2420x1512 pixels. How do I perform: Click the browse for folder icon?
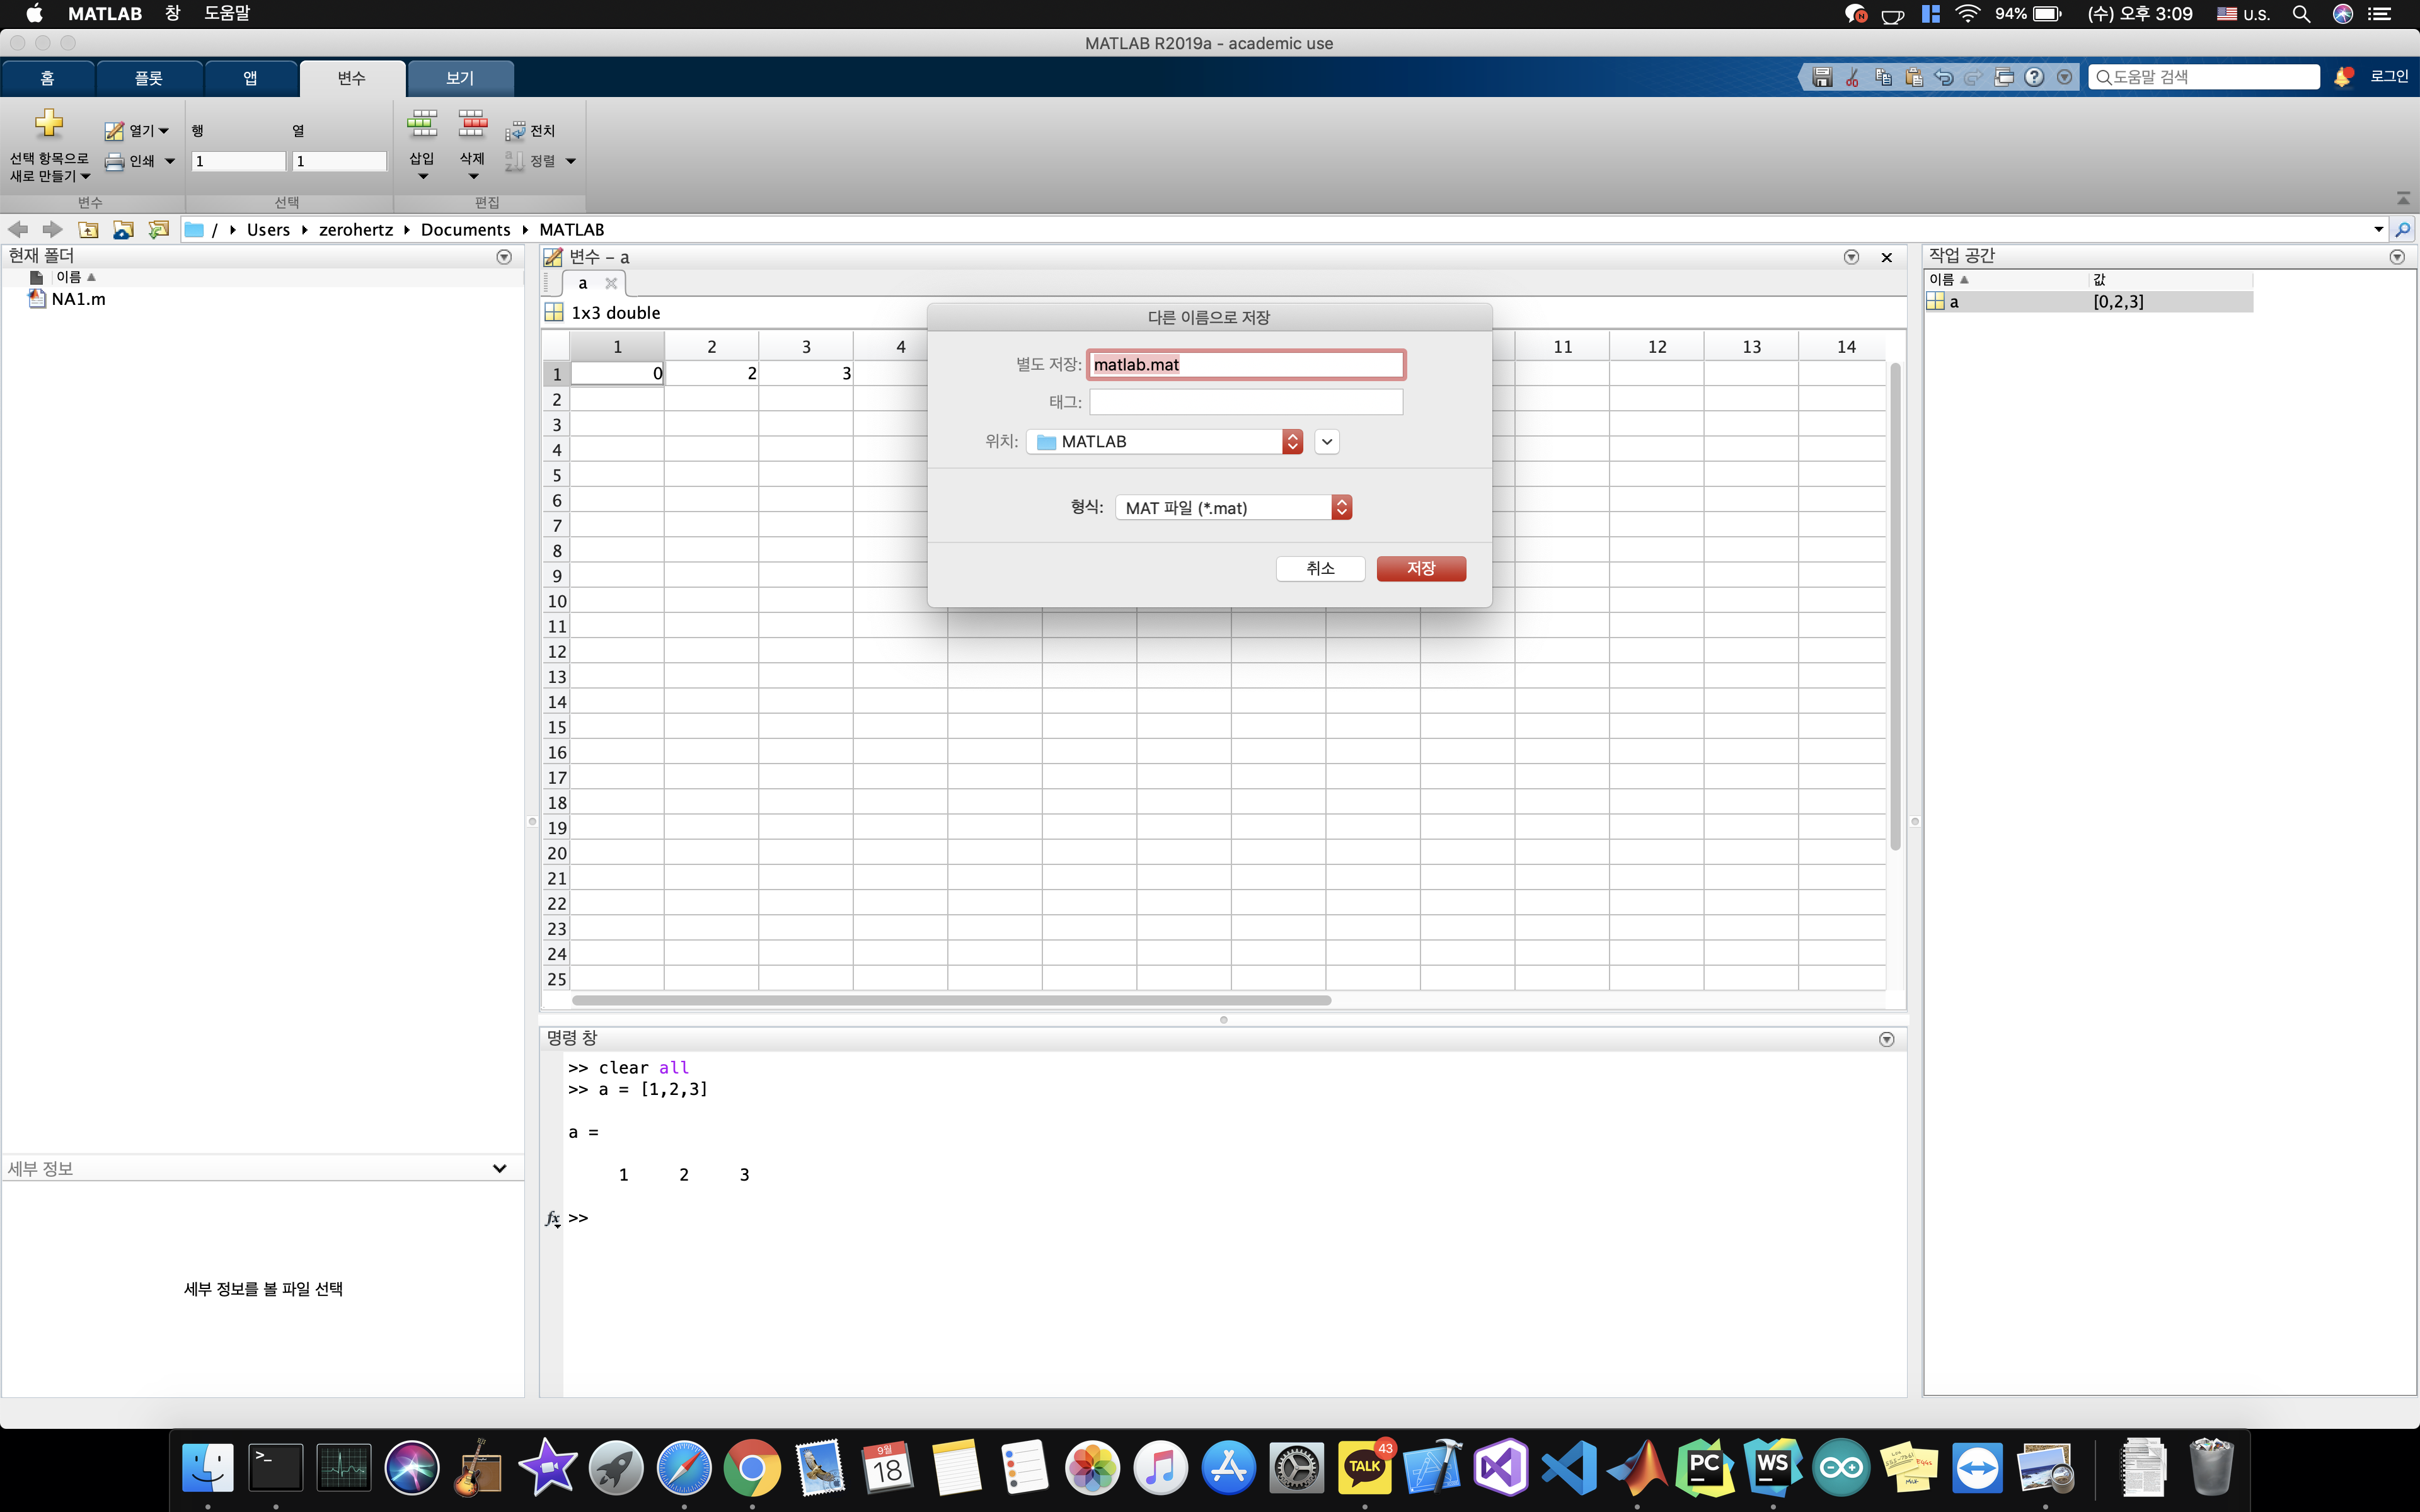[123, 229]
